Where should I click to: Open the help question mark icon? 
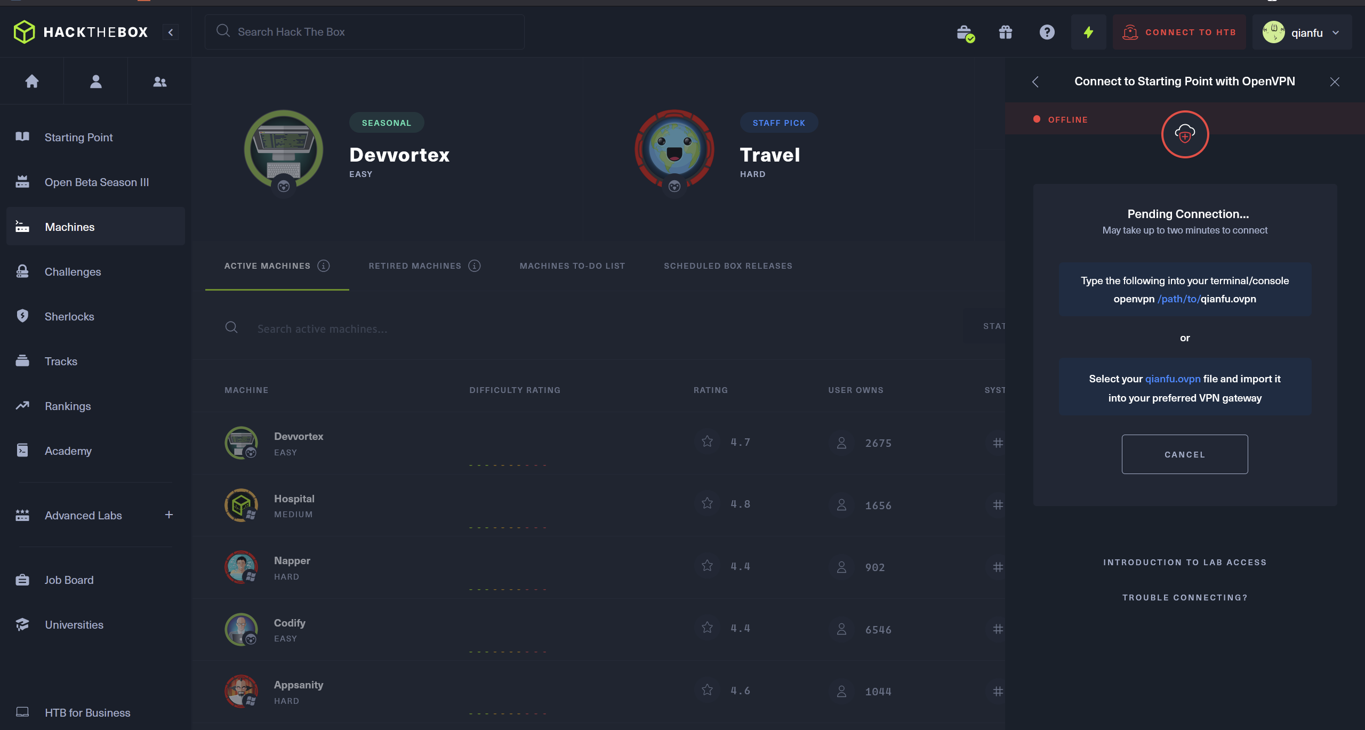click(1047, 33)
